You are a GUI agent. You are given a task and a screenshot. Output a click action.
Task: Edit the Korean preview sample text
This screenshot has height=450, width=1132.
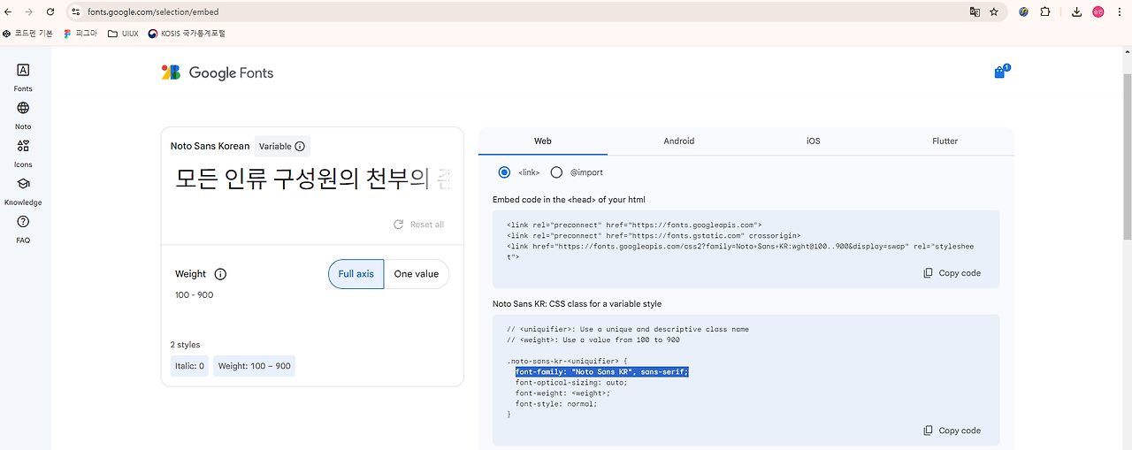(x=312, y=179)
